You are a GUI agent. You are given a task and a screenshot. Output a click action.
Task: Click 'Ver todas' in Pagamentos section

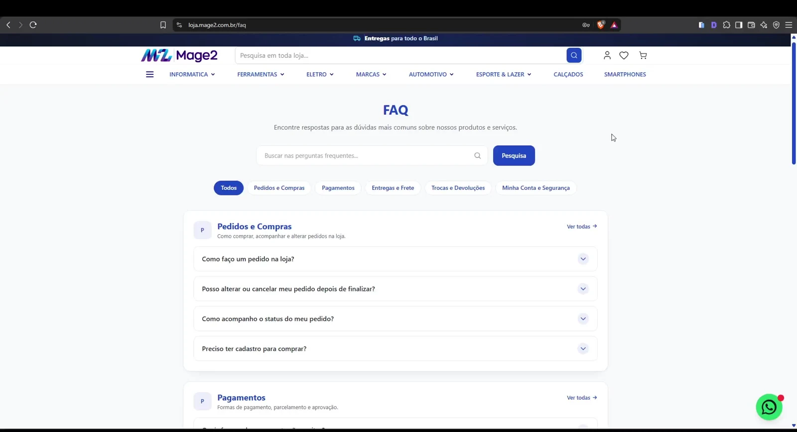(x=582, y=398)
